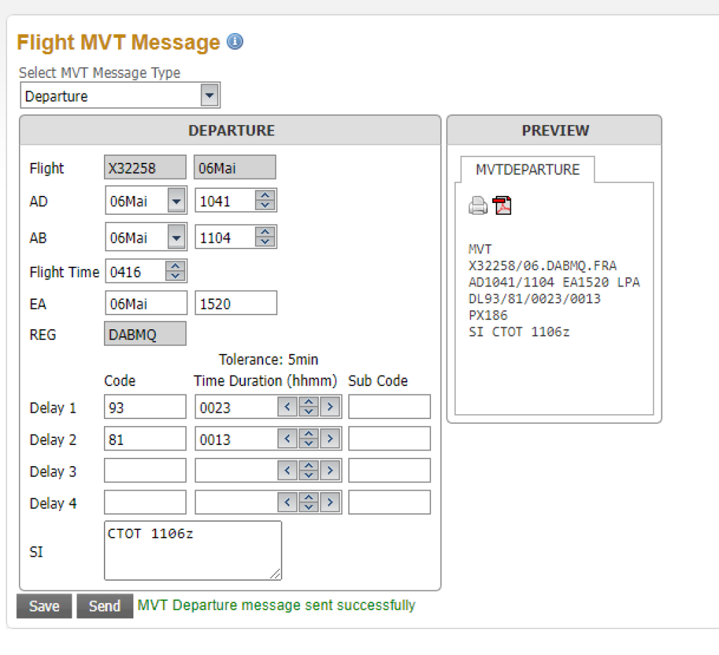Click Delay 1 right arrow button
719x655 pixels.
(x=330, y=407)
